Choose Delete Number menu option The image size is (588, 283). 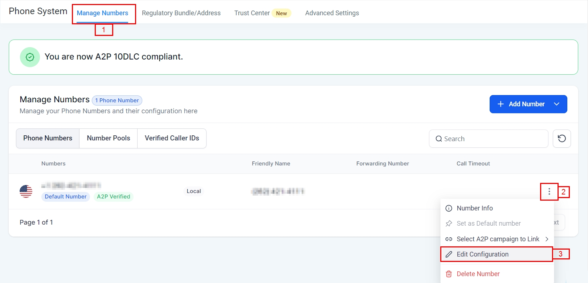pos(478,274)
